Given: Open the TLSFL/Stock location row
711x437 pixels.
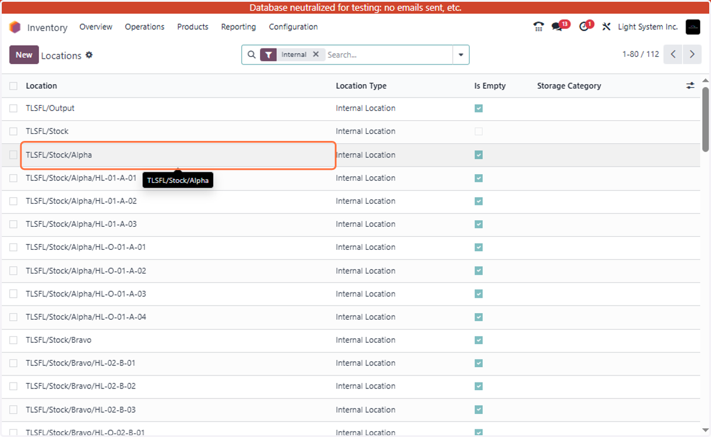Looking at the screenshot, I should click(351, 132).
